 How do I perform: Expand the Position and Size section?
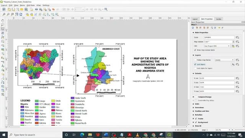[193, 111]
